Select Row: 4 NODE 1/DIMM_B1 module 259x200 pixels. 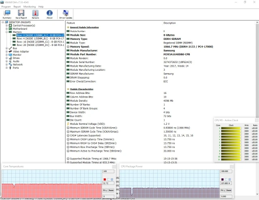40,39
